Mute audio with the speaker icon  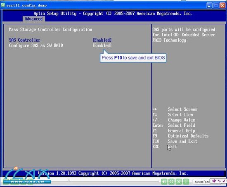click(164, 182)
